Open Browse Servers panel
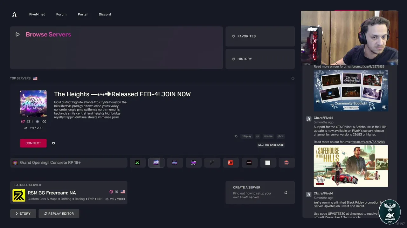The width and height of the screenshot is (407, 228). 116,48
